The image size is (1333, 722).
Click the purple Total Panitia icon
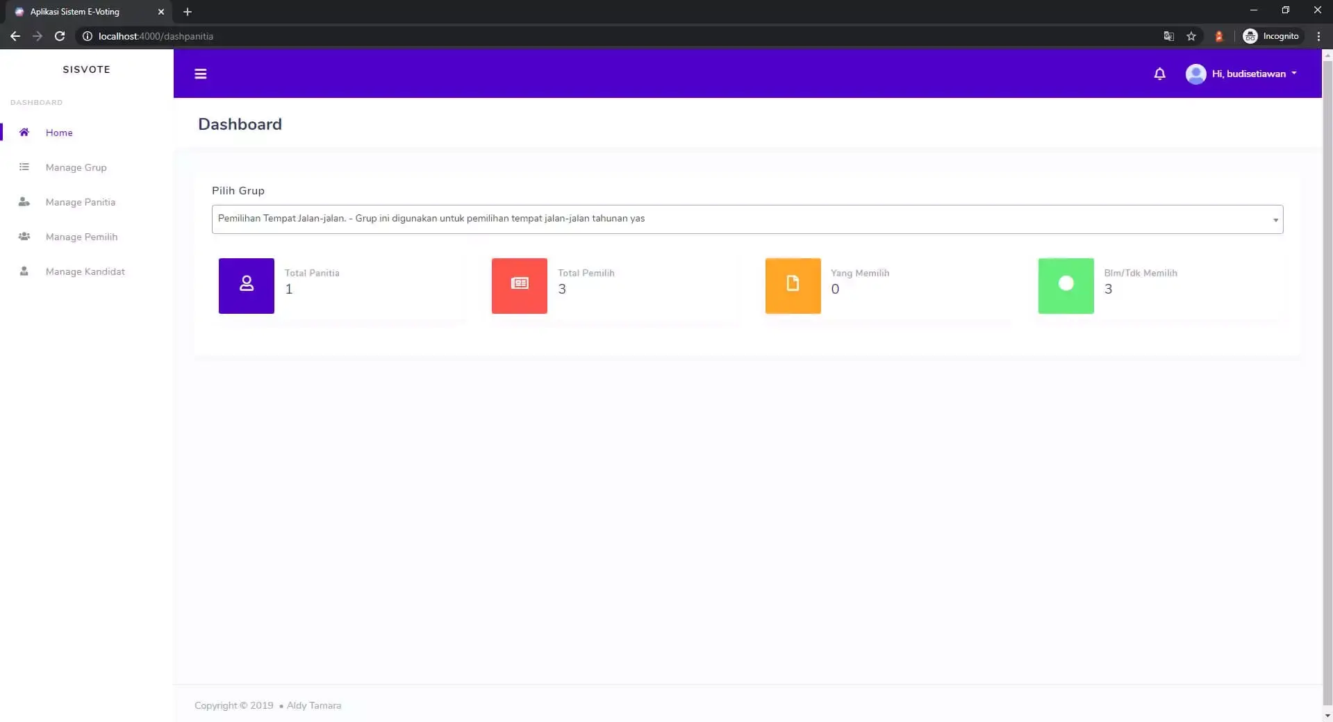pyautogui.click(x=247, y=286)
